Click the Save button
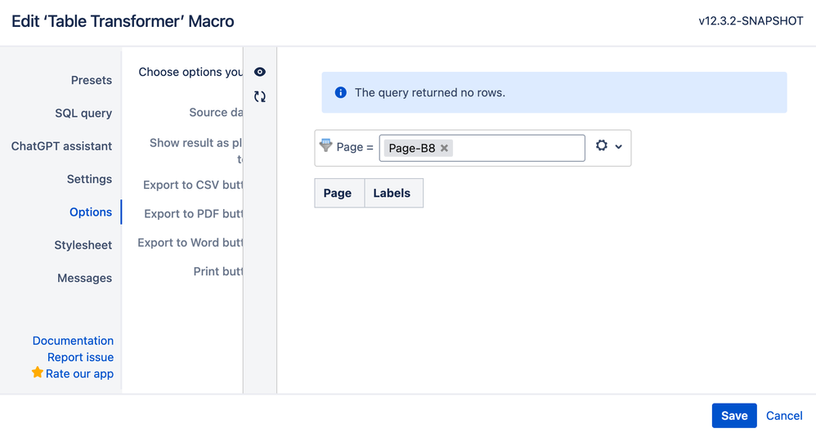This screenshot has height=433, width=816. [734, 415]
